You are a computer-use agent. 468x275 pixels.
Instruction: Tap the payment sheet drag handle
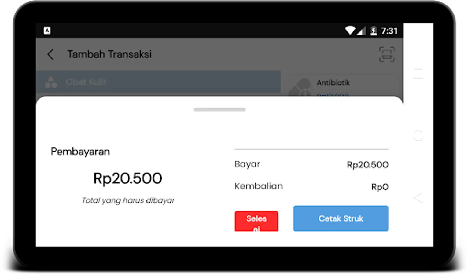(219, 110)
